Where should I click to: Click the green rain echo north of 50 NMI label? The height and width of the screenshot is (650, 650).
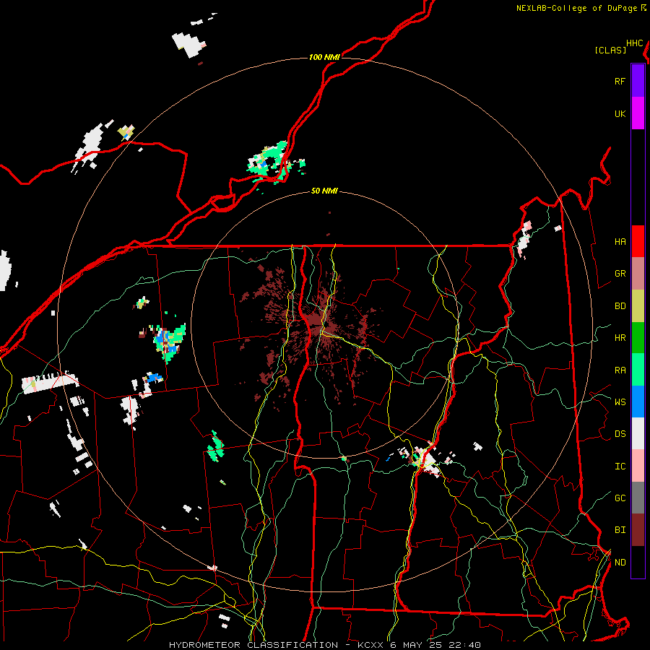(x=274, y=162)
